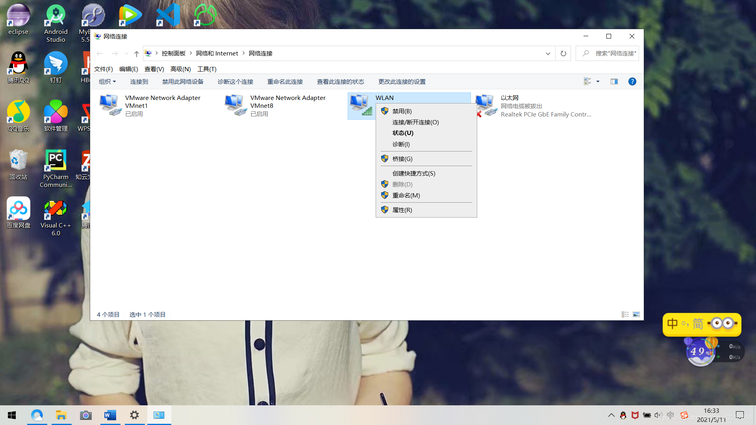Click the help question mark icon
Viewport: 756px width, 425px height.
tap(632, 81)
